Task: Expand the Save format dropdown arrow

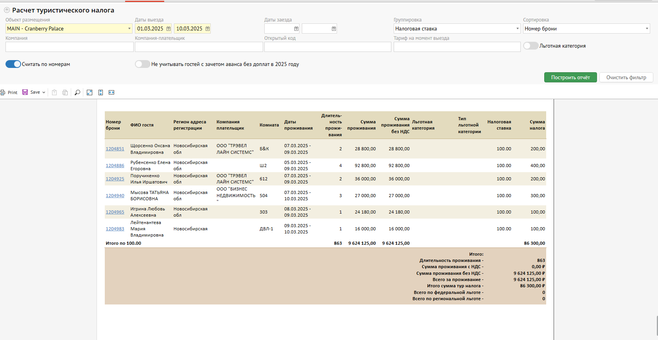Action: (x=44, y=93)
